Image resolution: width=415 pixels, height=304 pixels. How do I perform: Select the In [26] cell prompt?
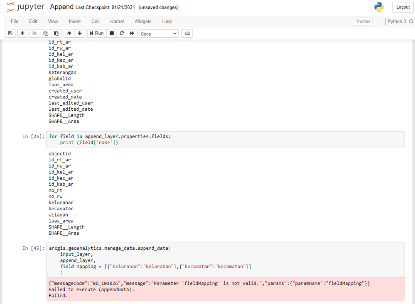point(33,136)
